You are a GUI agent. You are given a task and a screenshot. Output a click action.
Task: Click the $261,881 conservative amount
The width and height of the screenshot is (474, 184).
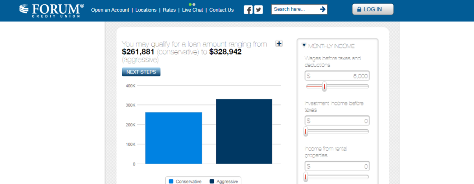[138, 52]
